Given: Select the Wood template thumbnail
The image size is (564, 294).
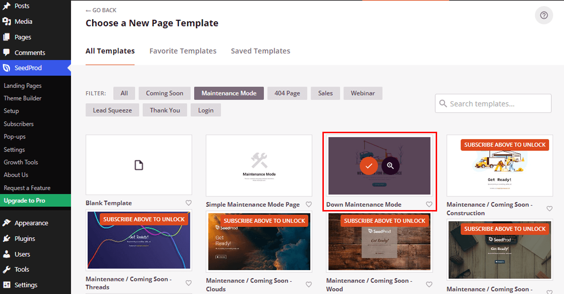Looking at the screenshot, I should (379, 241).
